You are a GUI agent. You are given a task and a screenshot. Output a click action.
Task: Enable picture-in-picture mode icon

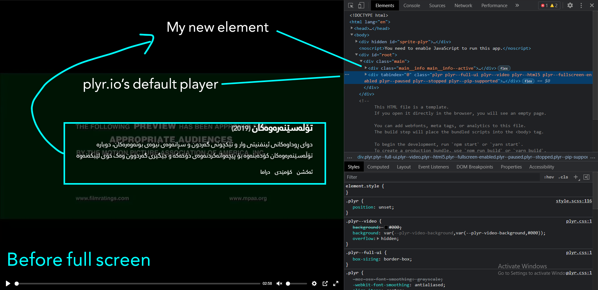click(325, 283)
